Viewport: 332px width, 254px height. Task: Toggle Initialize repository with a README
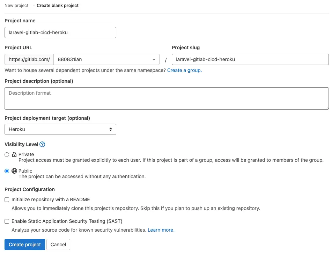[7, 199]
